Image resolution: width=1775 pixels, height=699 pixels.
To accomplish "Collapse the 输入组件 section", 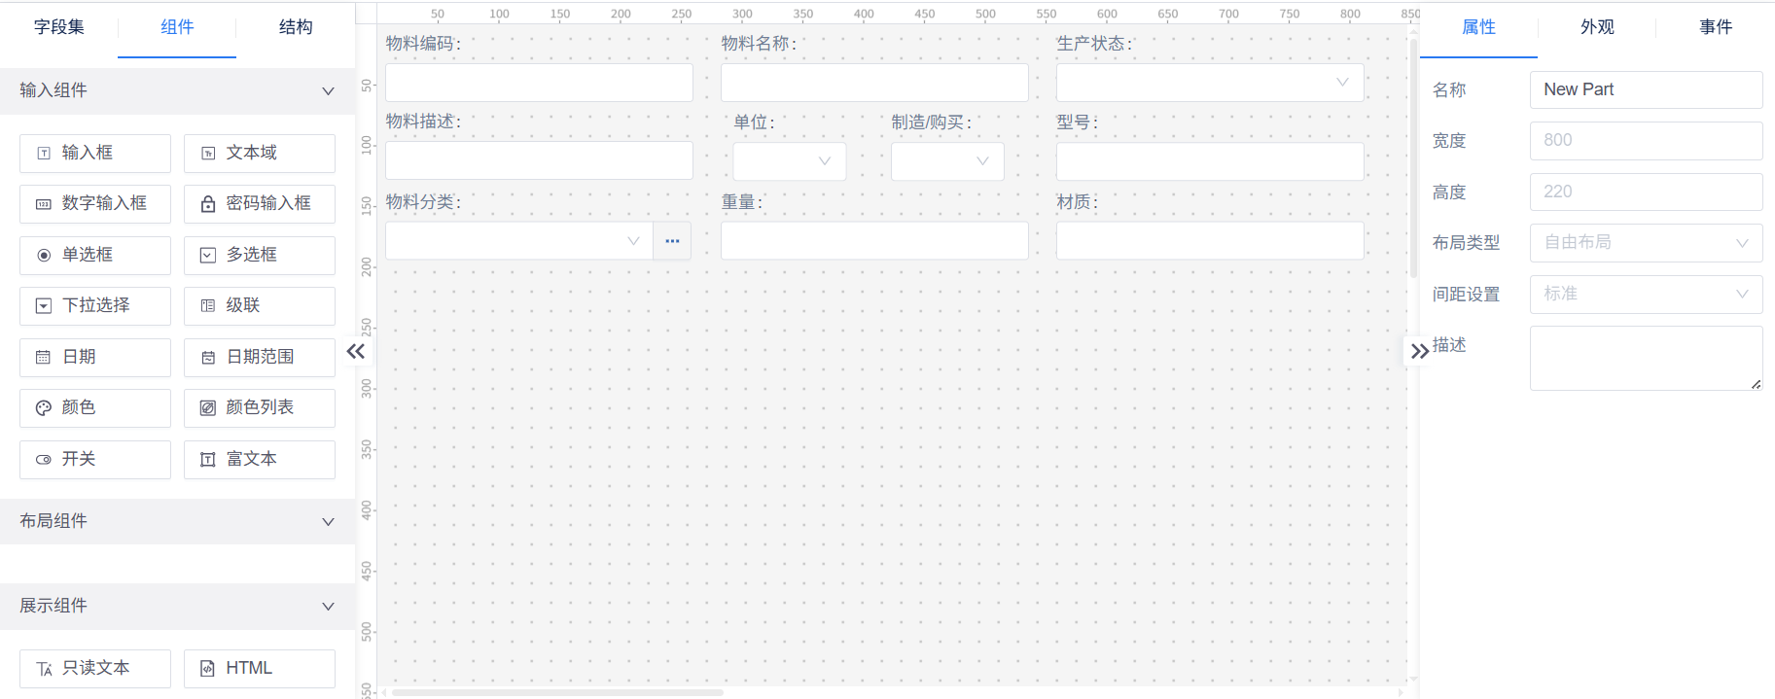I will pos(177,90).
